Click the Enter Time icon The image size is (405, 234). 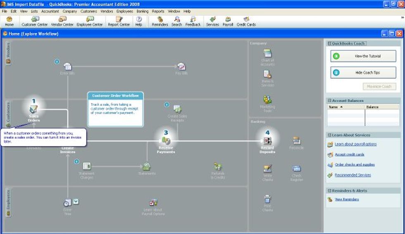(67, 203)
